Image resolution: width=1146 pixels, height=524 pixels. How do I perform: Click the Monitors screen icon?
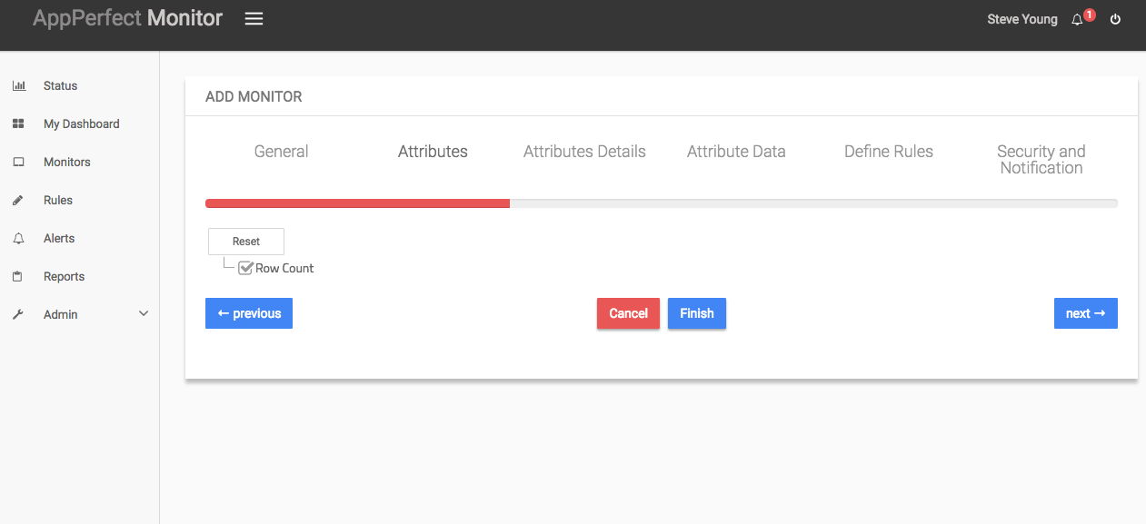click(18, 162)
